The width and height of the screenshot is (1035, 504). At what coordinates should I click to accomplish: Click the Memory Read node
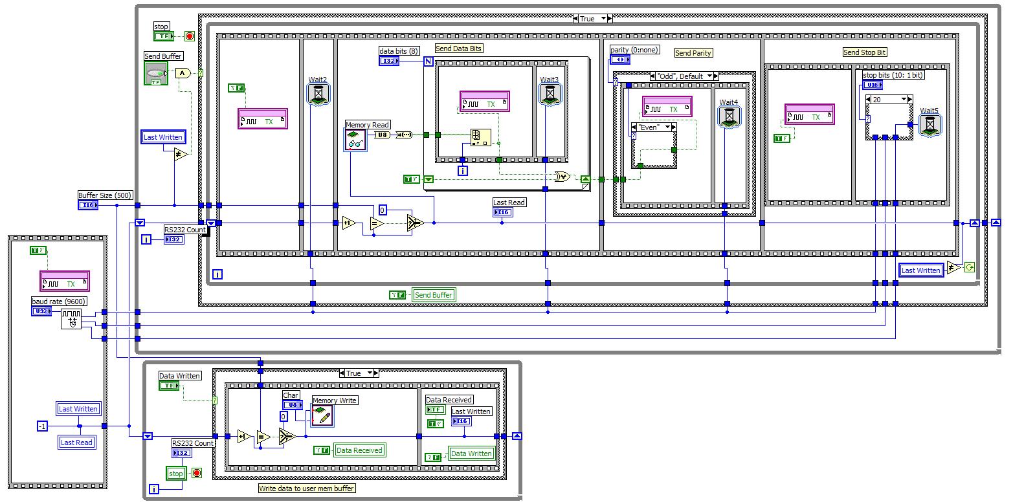tap(355, 140)
